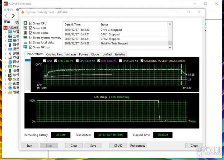The height and width of the screenshot is (160, 224).
Task: Click the software camera-like icon in tree
Action: [x=10, y=75]
